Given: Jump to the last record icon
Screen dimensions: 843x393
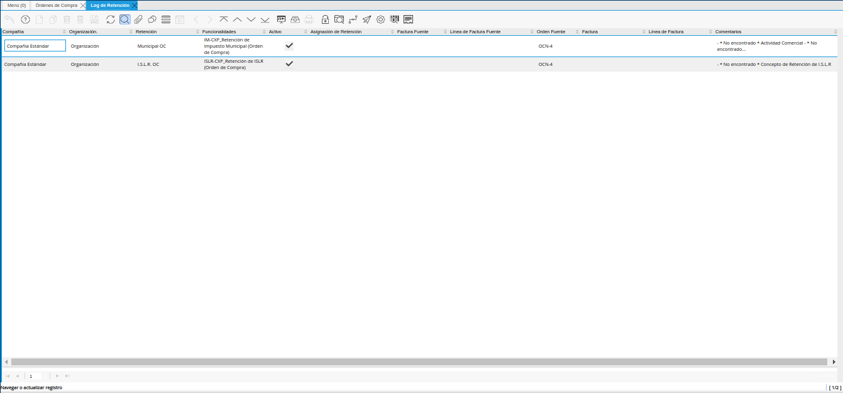Looking at the screenshot, I should 265,19.
